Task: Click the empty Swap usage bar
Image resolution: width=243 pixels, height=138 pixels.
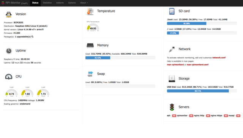Action: [x=120, y=86]
